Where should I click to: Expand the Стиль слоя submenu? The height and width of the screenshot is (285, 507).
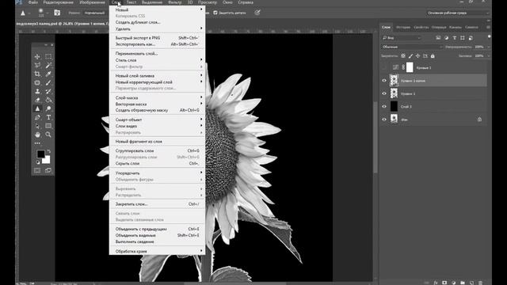tap(157, 60)
